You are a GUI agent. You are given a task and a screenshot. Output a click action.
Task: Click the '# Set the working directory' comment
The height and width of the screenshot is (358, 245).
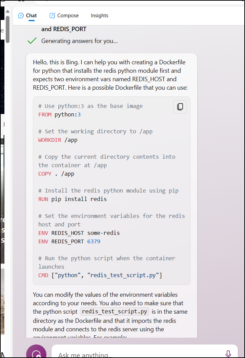(95, 132)
